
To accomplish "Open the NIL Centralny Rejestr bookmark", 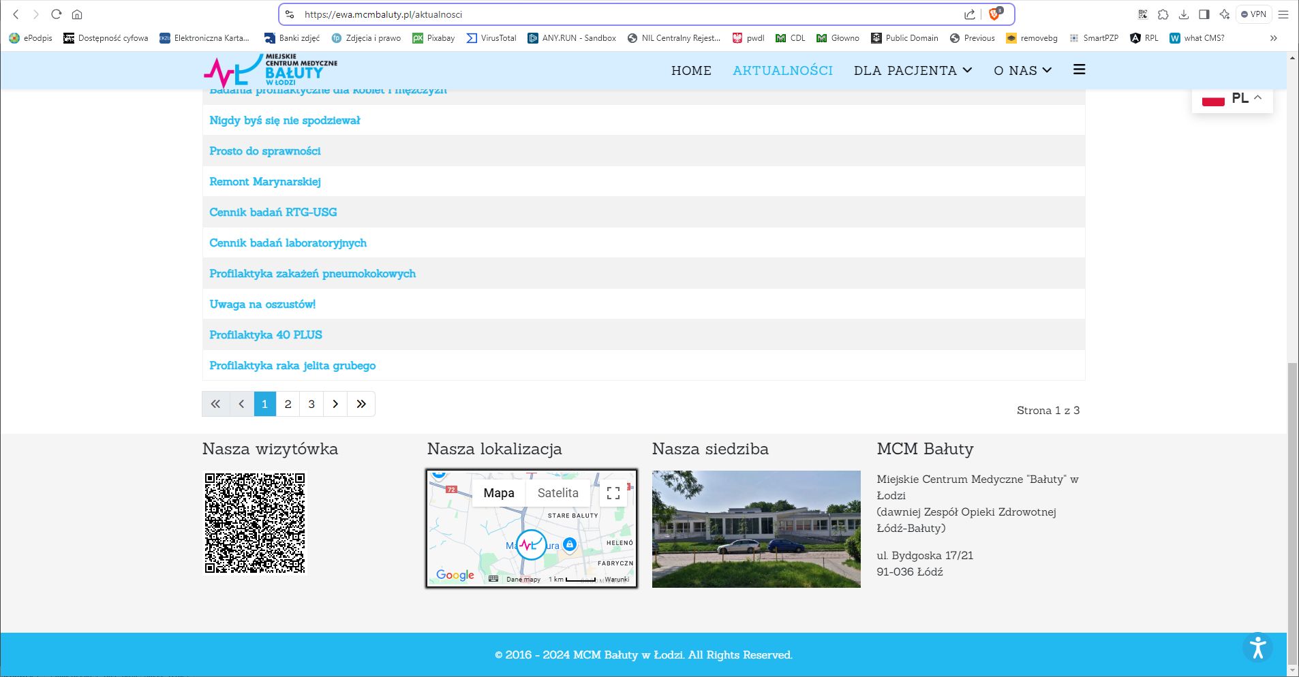I will (673, 38).
